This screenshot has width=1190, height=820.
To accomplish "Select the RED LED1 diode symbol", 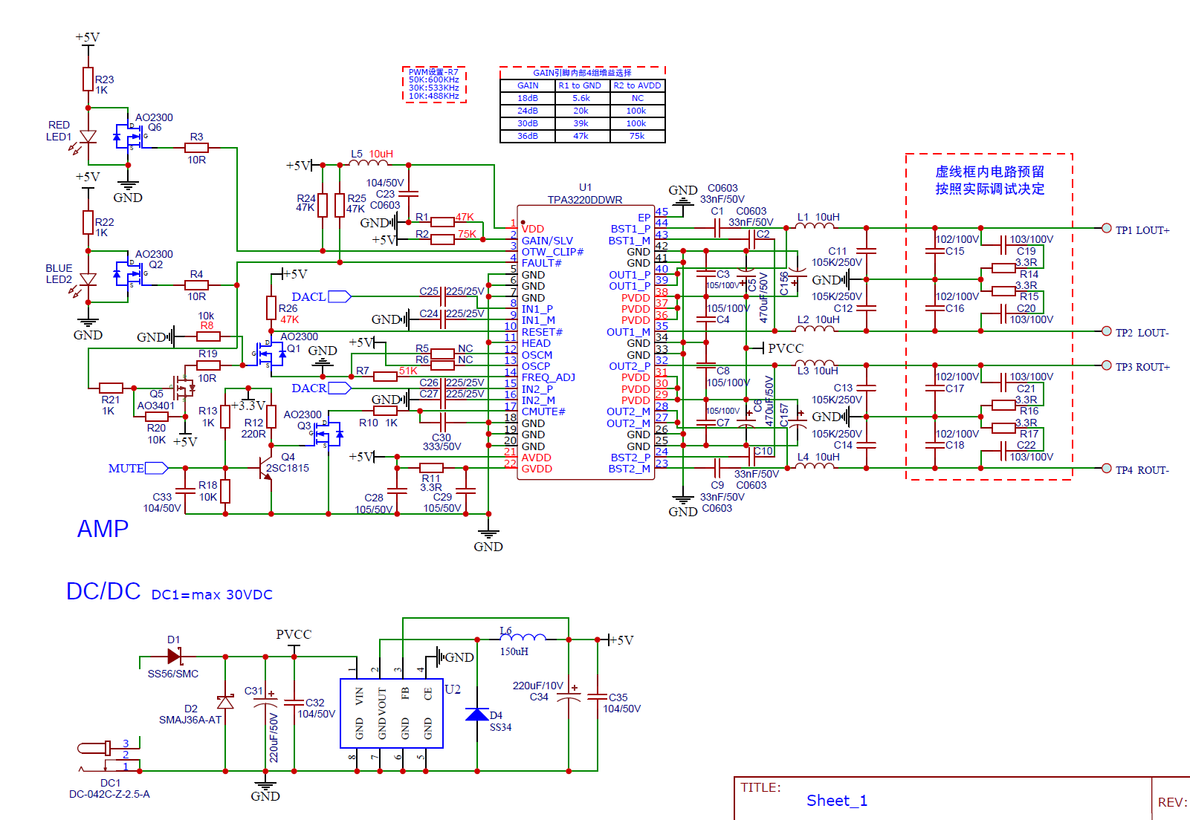I will pos(88,137).
